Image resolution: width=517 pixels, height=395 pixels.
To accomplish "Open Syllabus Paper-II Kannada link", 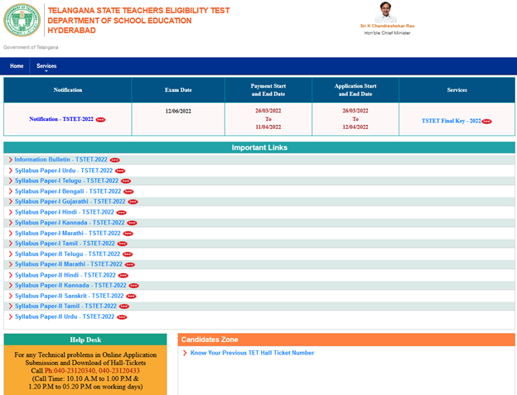I will point(70,285).
